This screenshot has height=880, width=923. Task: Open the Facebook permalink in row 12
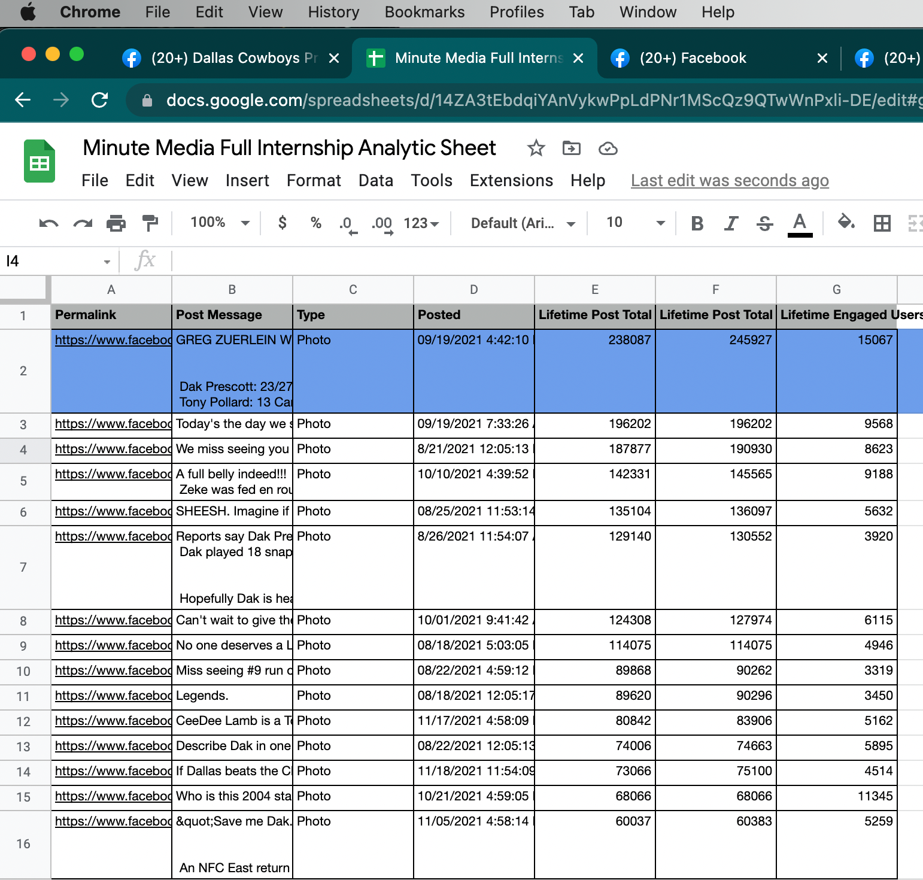(x=113, y=721)
